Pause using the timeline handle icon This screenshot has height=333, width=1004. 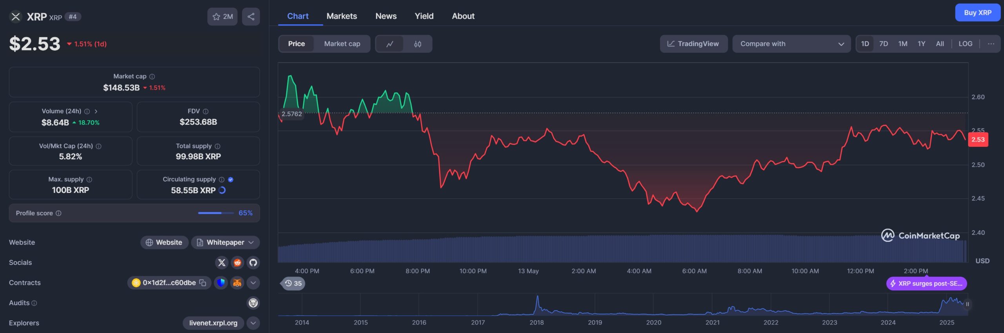click(968, 304)
